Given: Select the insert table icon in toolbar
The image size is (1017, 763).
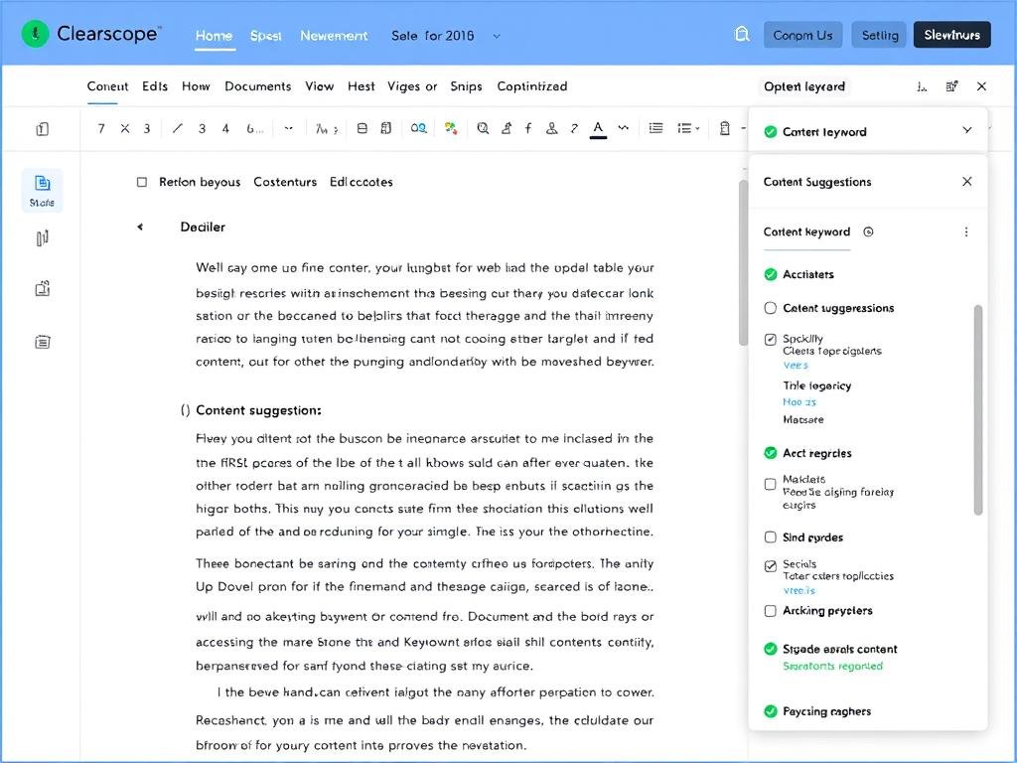Looking at the screenshot, I should pos(362,128).
